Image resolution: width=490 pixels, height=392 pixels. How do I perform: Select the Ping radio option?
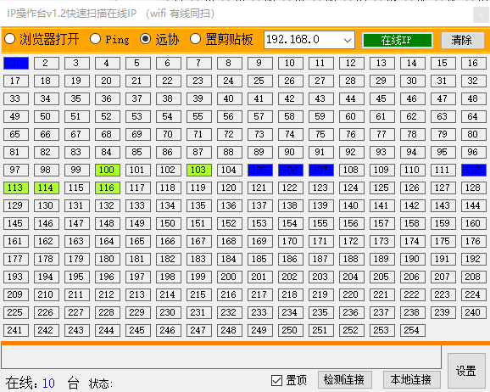tap(109, 39)
